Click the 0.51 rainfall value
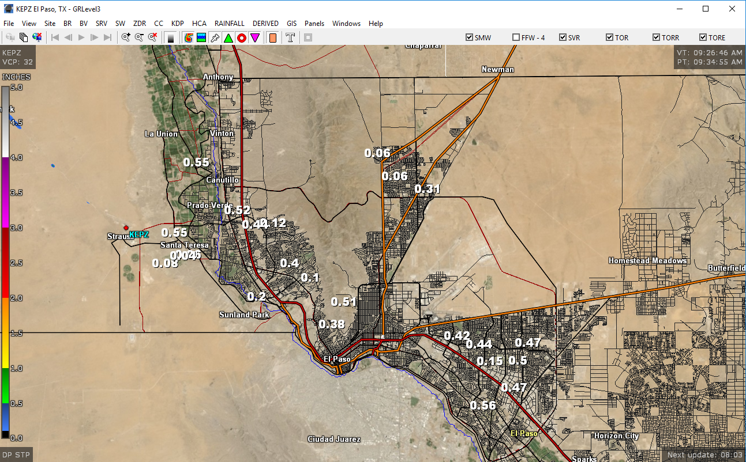The image size is (746, 462). point(344,302)
